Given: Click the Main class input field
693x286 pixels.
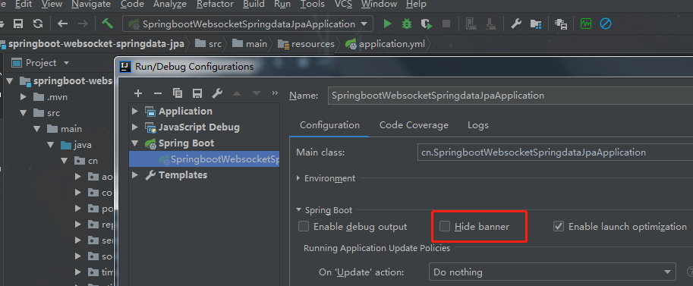Looking at the screenshot, I should (555, 152).
